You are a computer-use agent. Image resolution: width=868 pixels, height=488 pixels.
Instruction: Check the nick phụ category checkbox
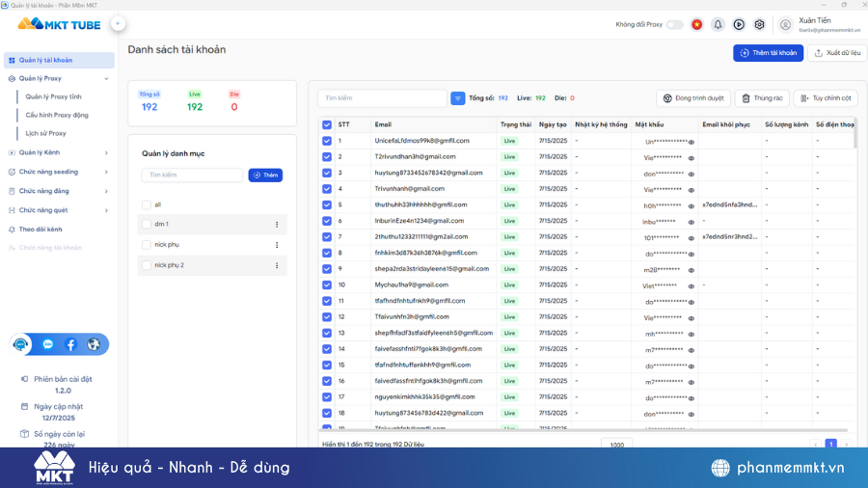pos(147,245)
